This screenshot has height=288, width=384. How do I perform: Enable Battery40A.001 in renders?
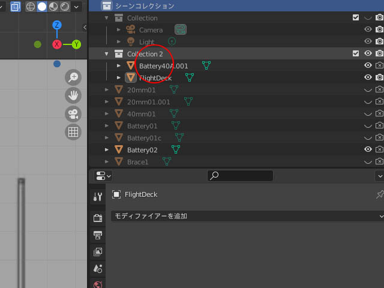[x=379, y=65]
